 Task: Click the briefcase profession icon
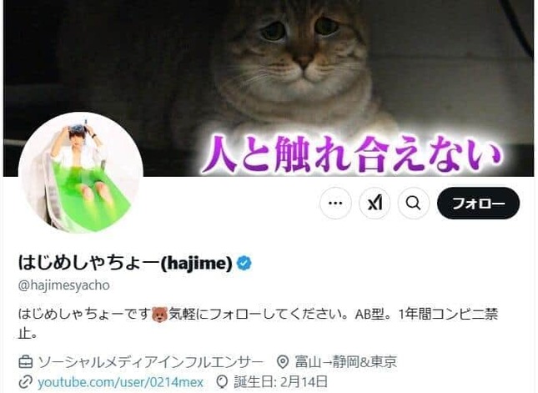[25, 362]
